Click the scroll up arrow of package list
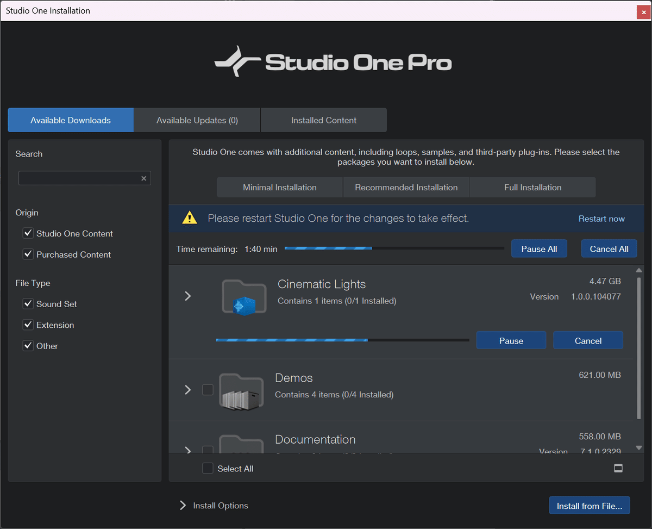This screenshot has width=652, height=529. coord(639,270)
